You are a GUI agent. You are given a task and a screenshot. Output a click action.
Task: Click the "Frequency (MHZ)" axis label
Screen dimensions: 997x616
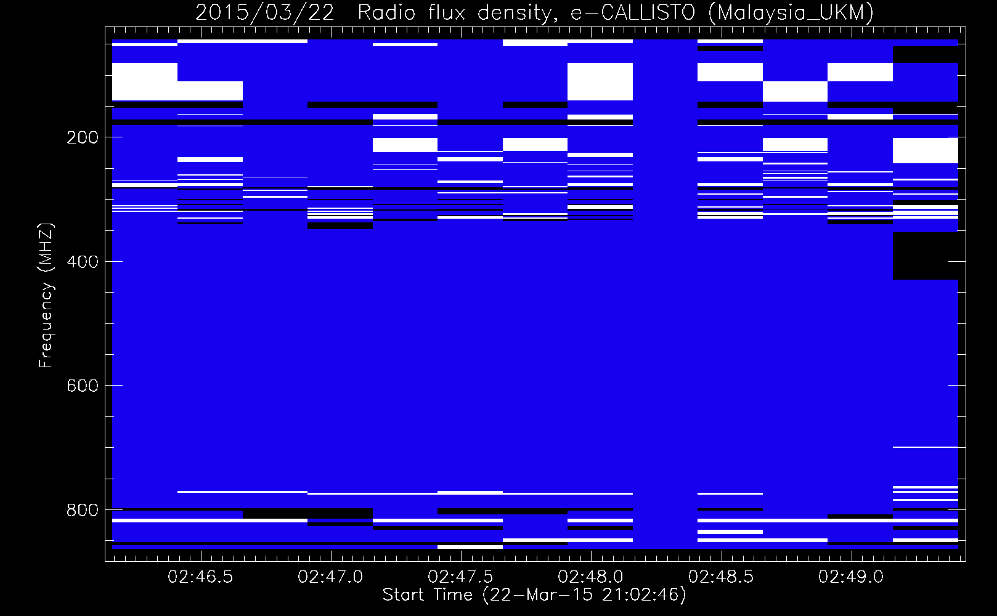tap(46, 296)
